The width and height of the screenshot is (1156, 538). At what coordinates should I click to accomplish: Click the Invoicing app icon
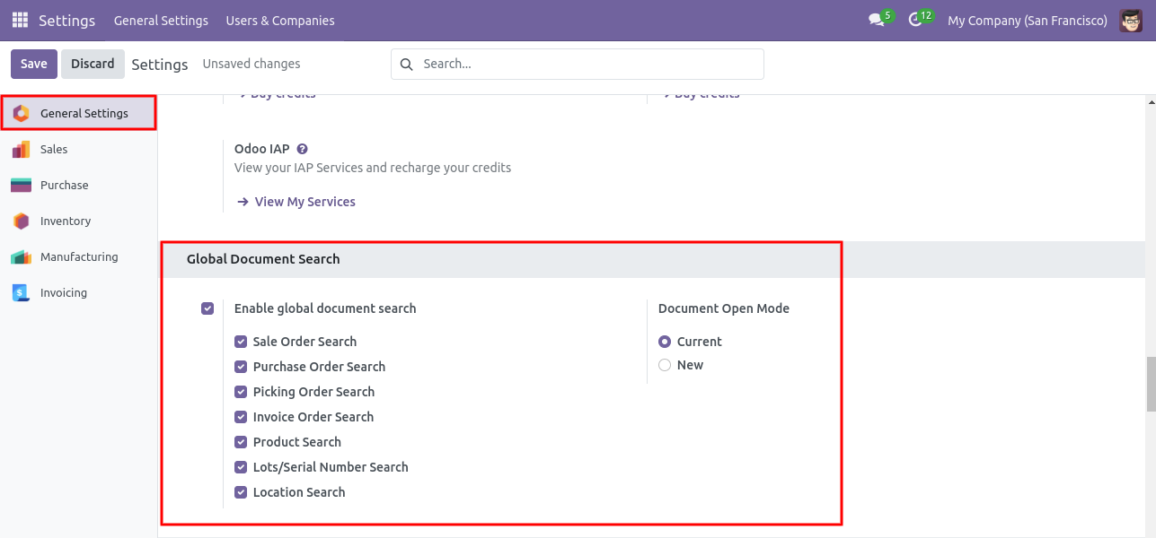point(21,293)
